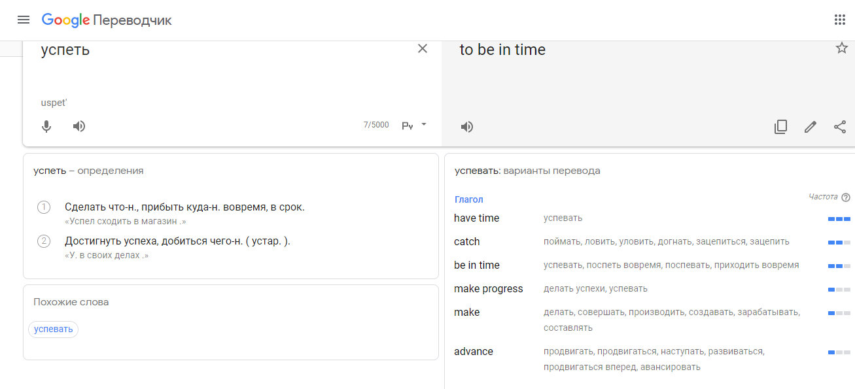Open the Google apps grid
The image size is (855, 389).
[840, 20]
